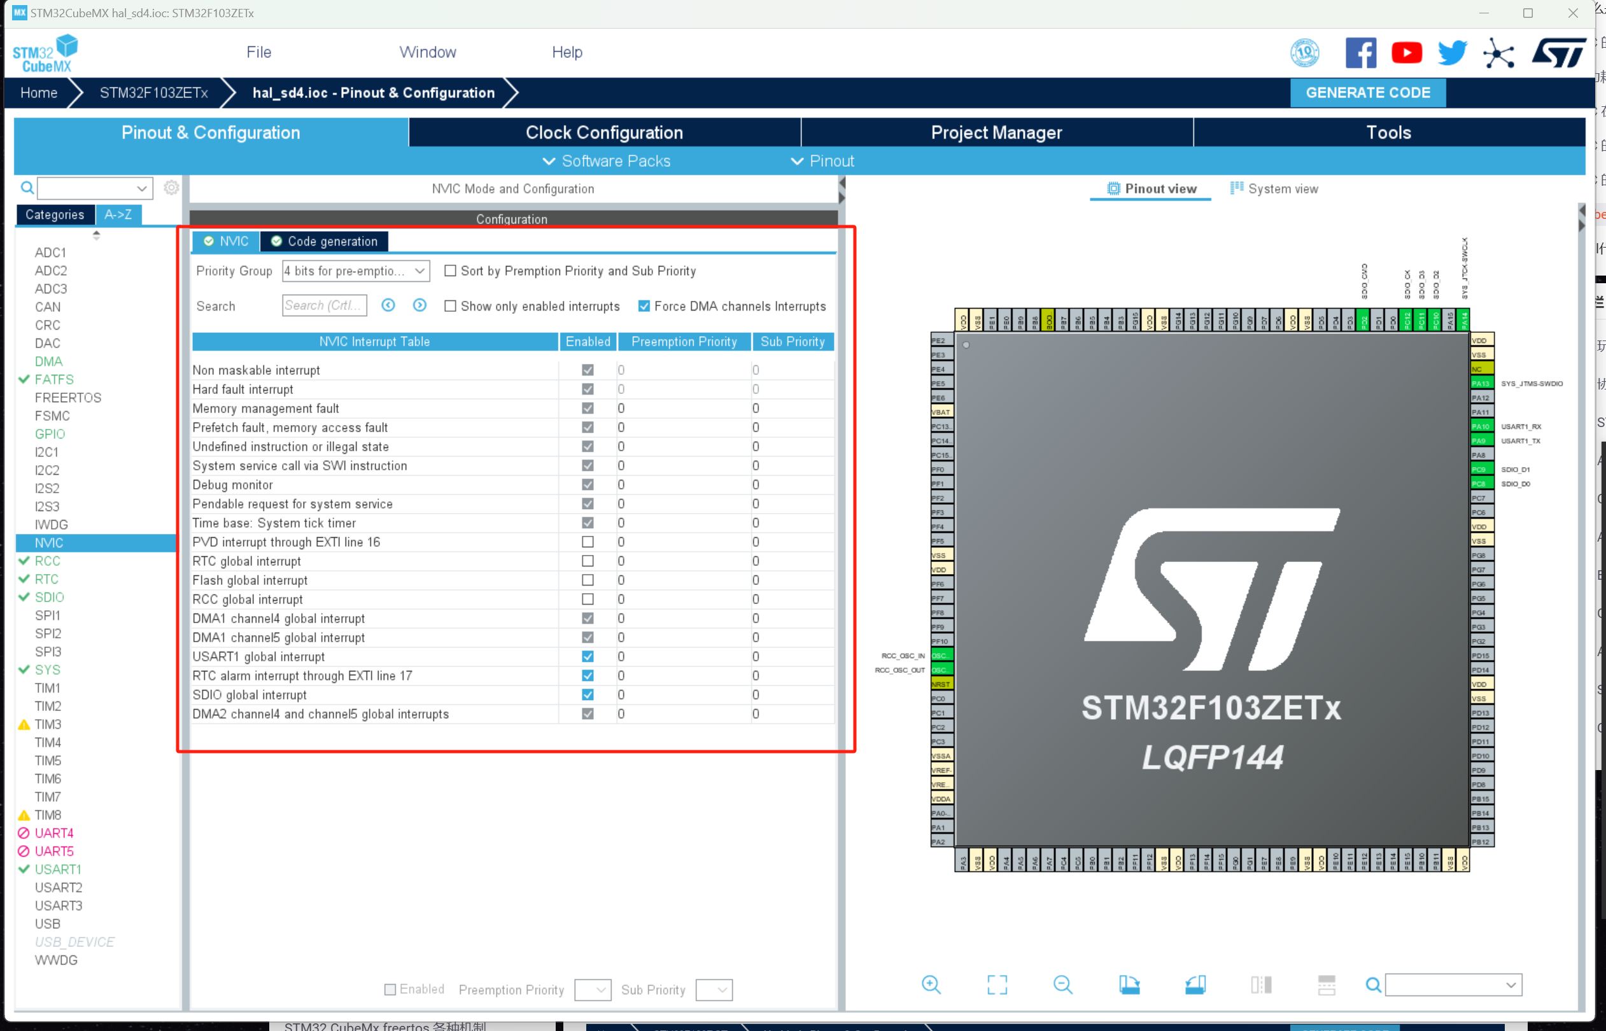Open the Code generation tab

325,241
